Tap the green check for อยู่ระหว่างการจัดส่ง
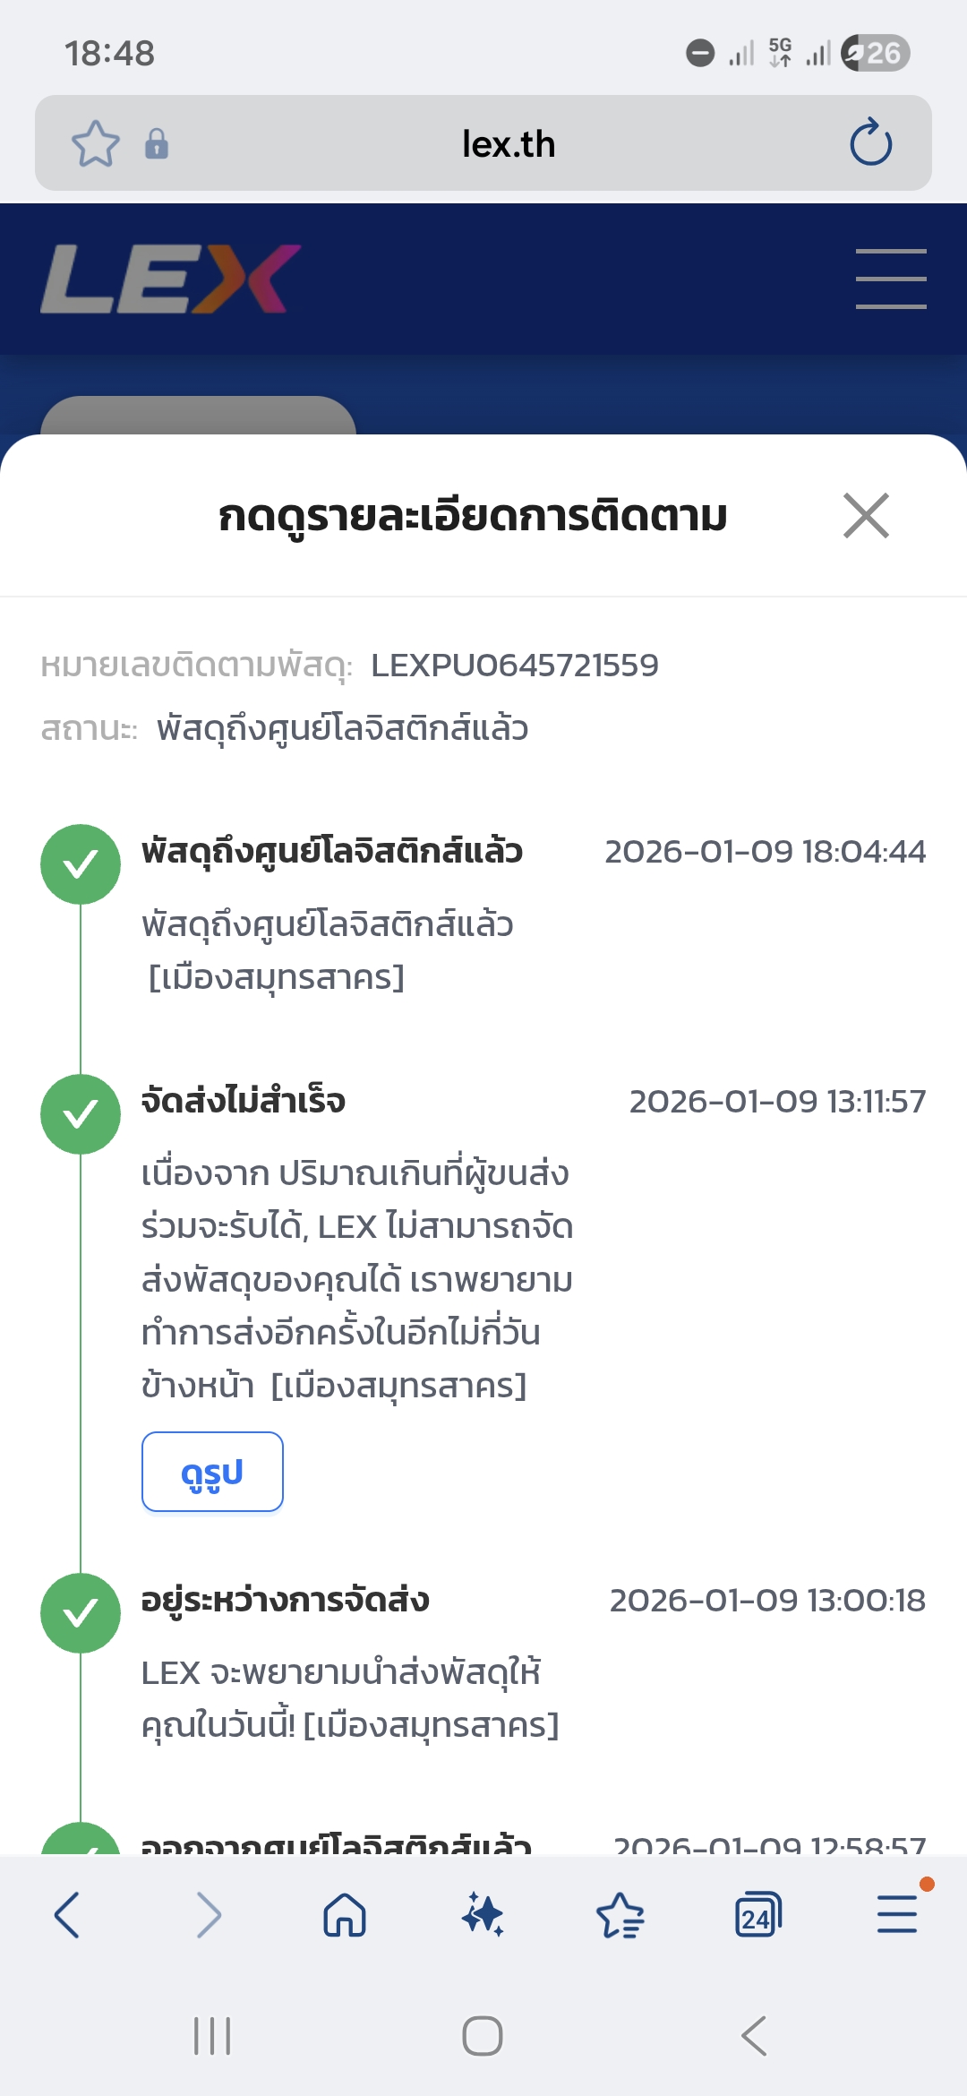 point(81,1613)
